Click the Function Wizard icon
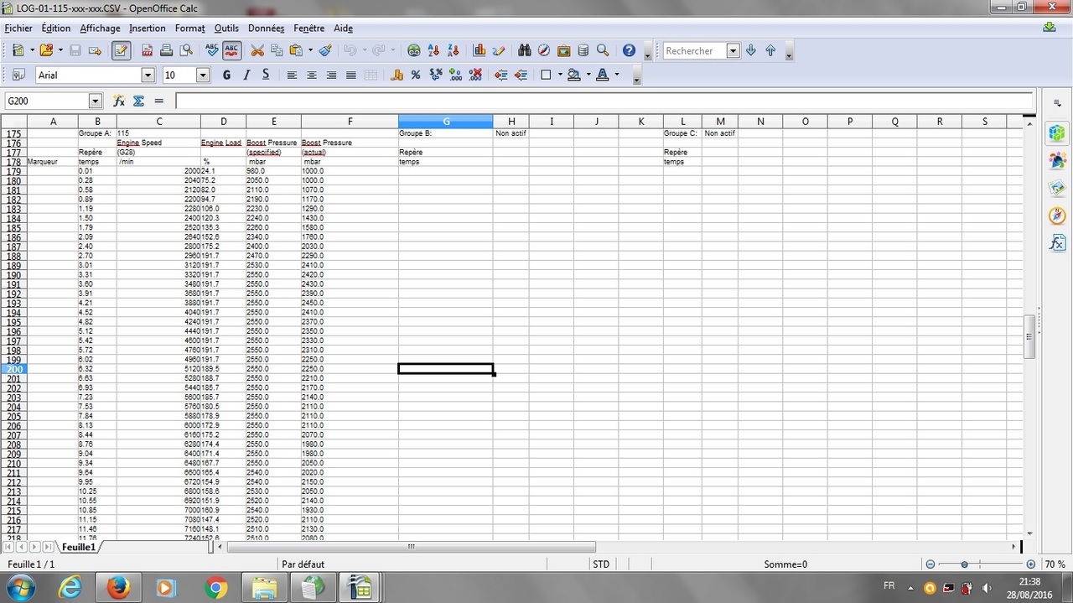1073x603 pixels. pyautogui.click(x=119, y=101)
